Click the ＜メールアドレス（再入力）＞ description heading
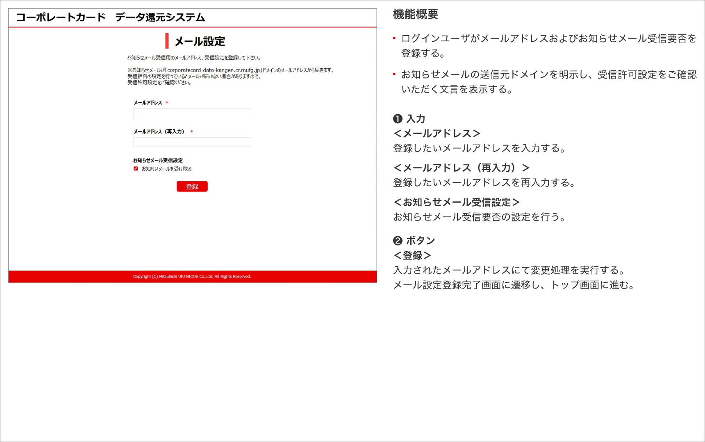The width and height of the screenshot is (705, 442). click(461, 168)
